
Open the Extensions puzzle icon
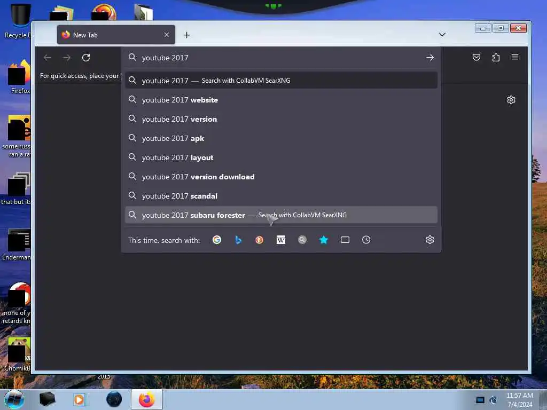click(496, 57)
